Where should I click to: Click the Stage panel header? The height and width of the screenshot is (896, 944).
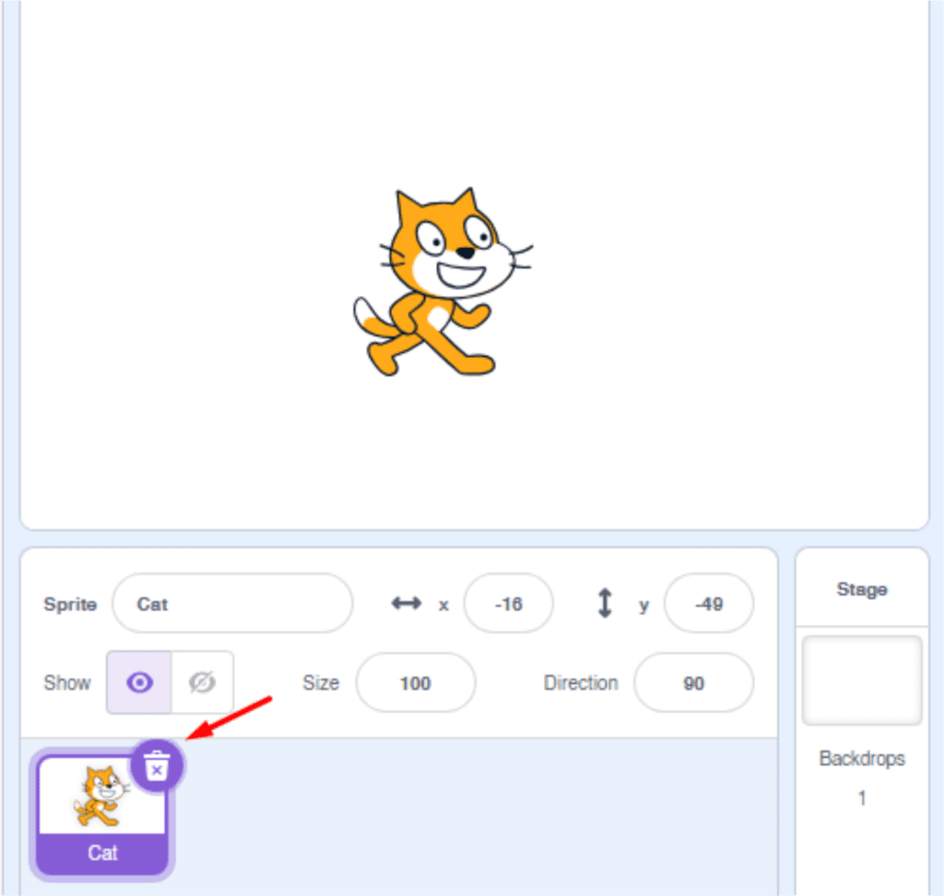(862, 589)
